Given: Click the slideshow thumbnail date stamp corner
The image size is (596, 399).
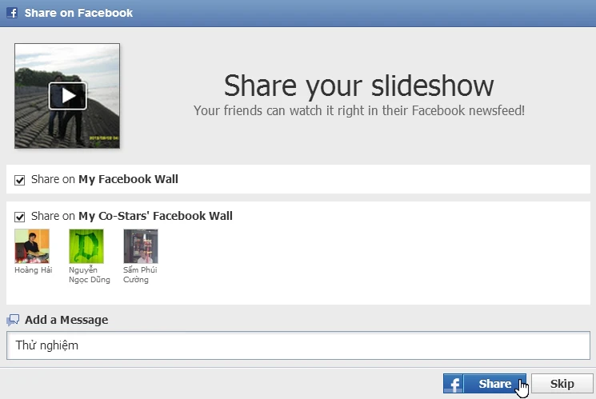Looking at the screenshot, I should [x=104, y=138].
